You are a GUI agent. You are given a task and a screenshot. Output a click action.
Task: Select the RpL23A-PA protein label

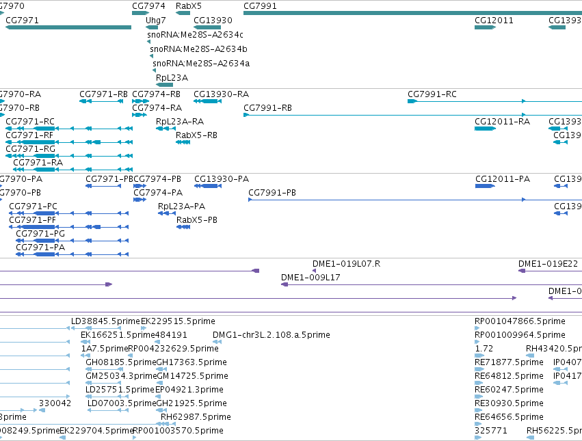[x=181, y=206]
